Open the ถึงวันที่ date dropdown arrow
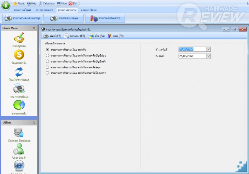 [x=209, y=56]
